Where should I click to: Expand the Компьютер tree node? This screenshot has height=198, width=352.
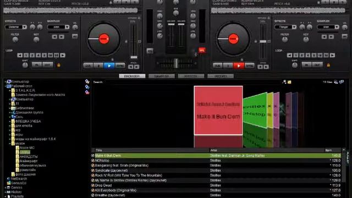pyautogui.click(x=5, y=82)
